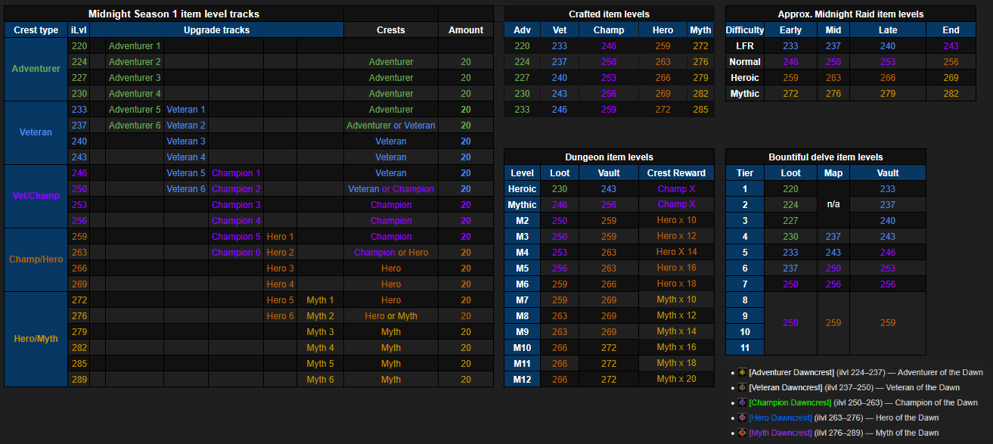Open the [Adventurer Dawncrest] link
993x444 pixels.
pos(791,372)
